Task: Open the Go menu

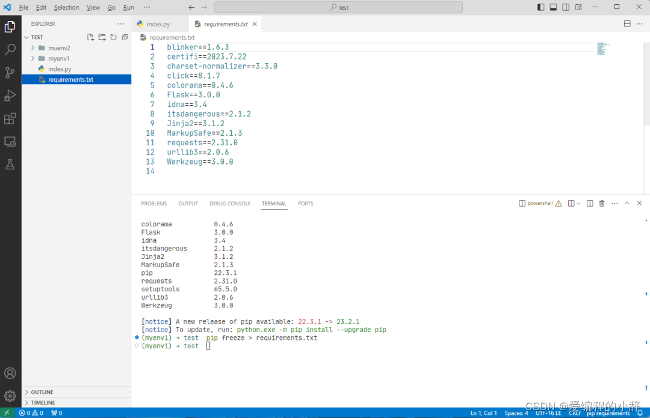Action: pyautogui.click(x=111, y=7)
